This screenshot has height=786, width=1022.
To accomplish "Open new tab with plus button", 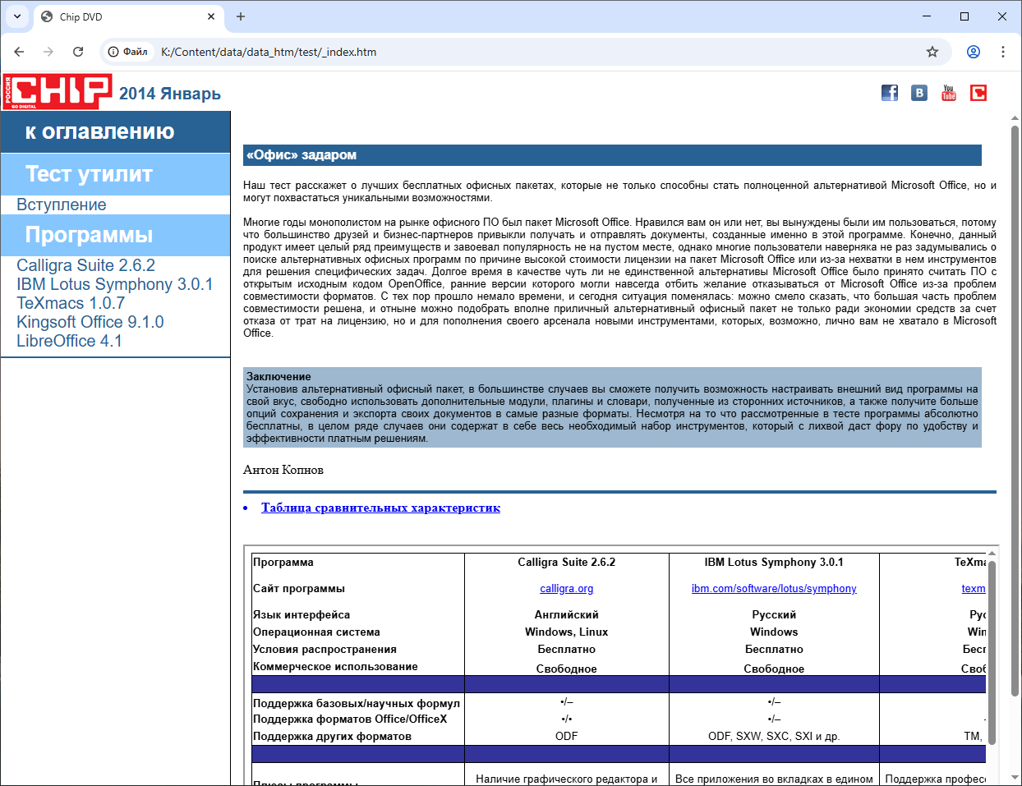I will [241, 16].
